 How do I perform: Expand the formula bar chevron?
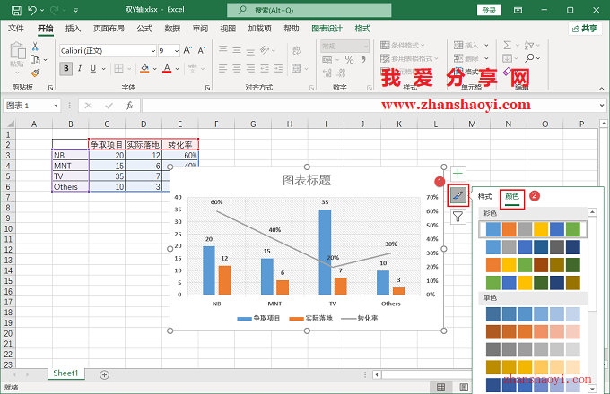602,105
